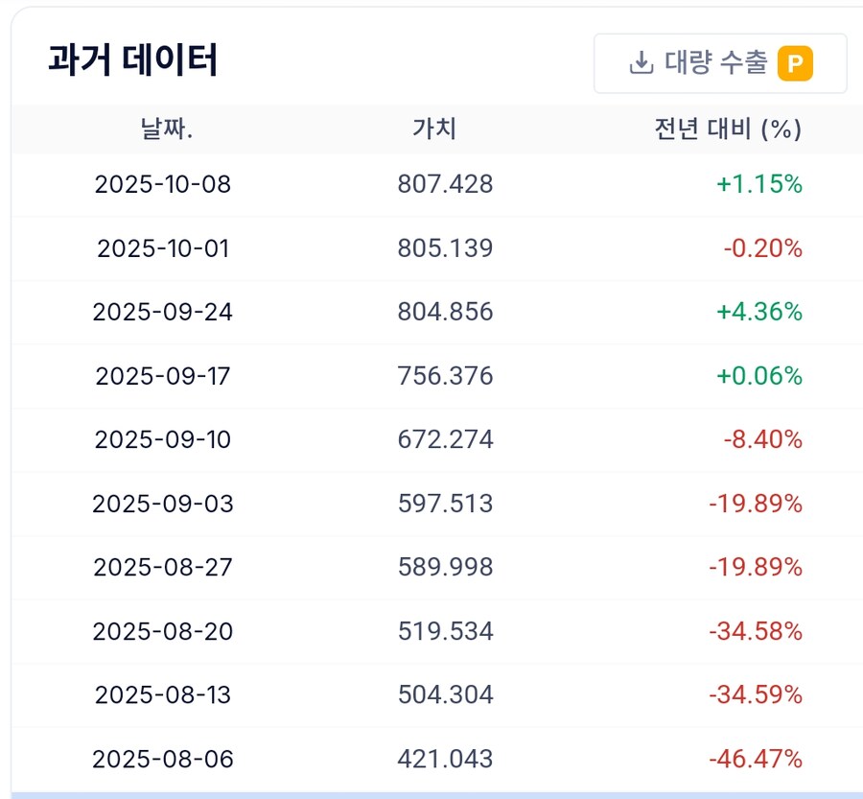Click the download icon in export button

[x=640, y=63]
